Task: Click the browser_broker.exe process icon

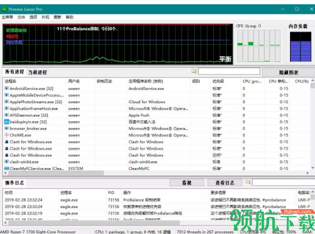Action: (7, 128)
